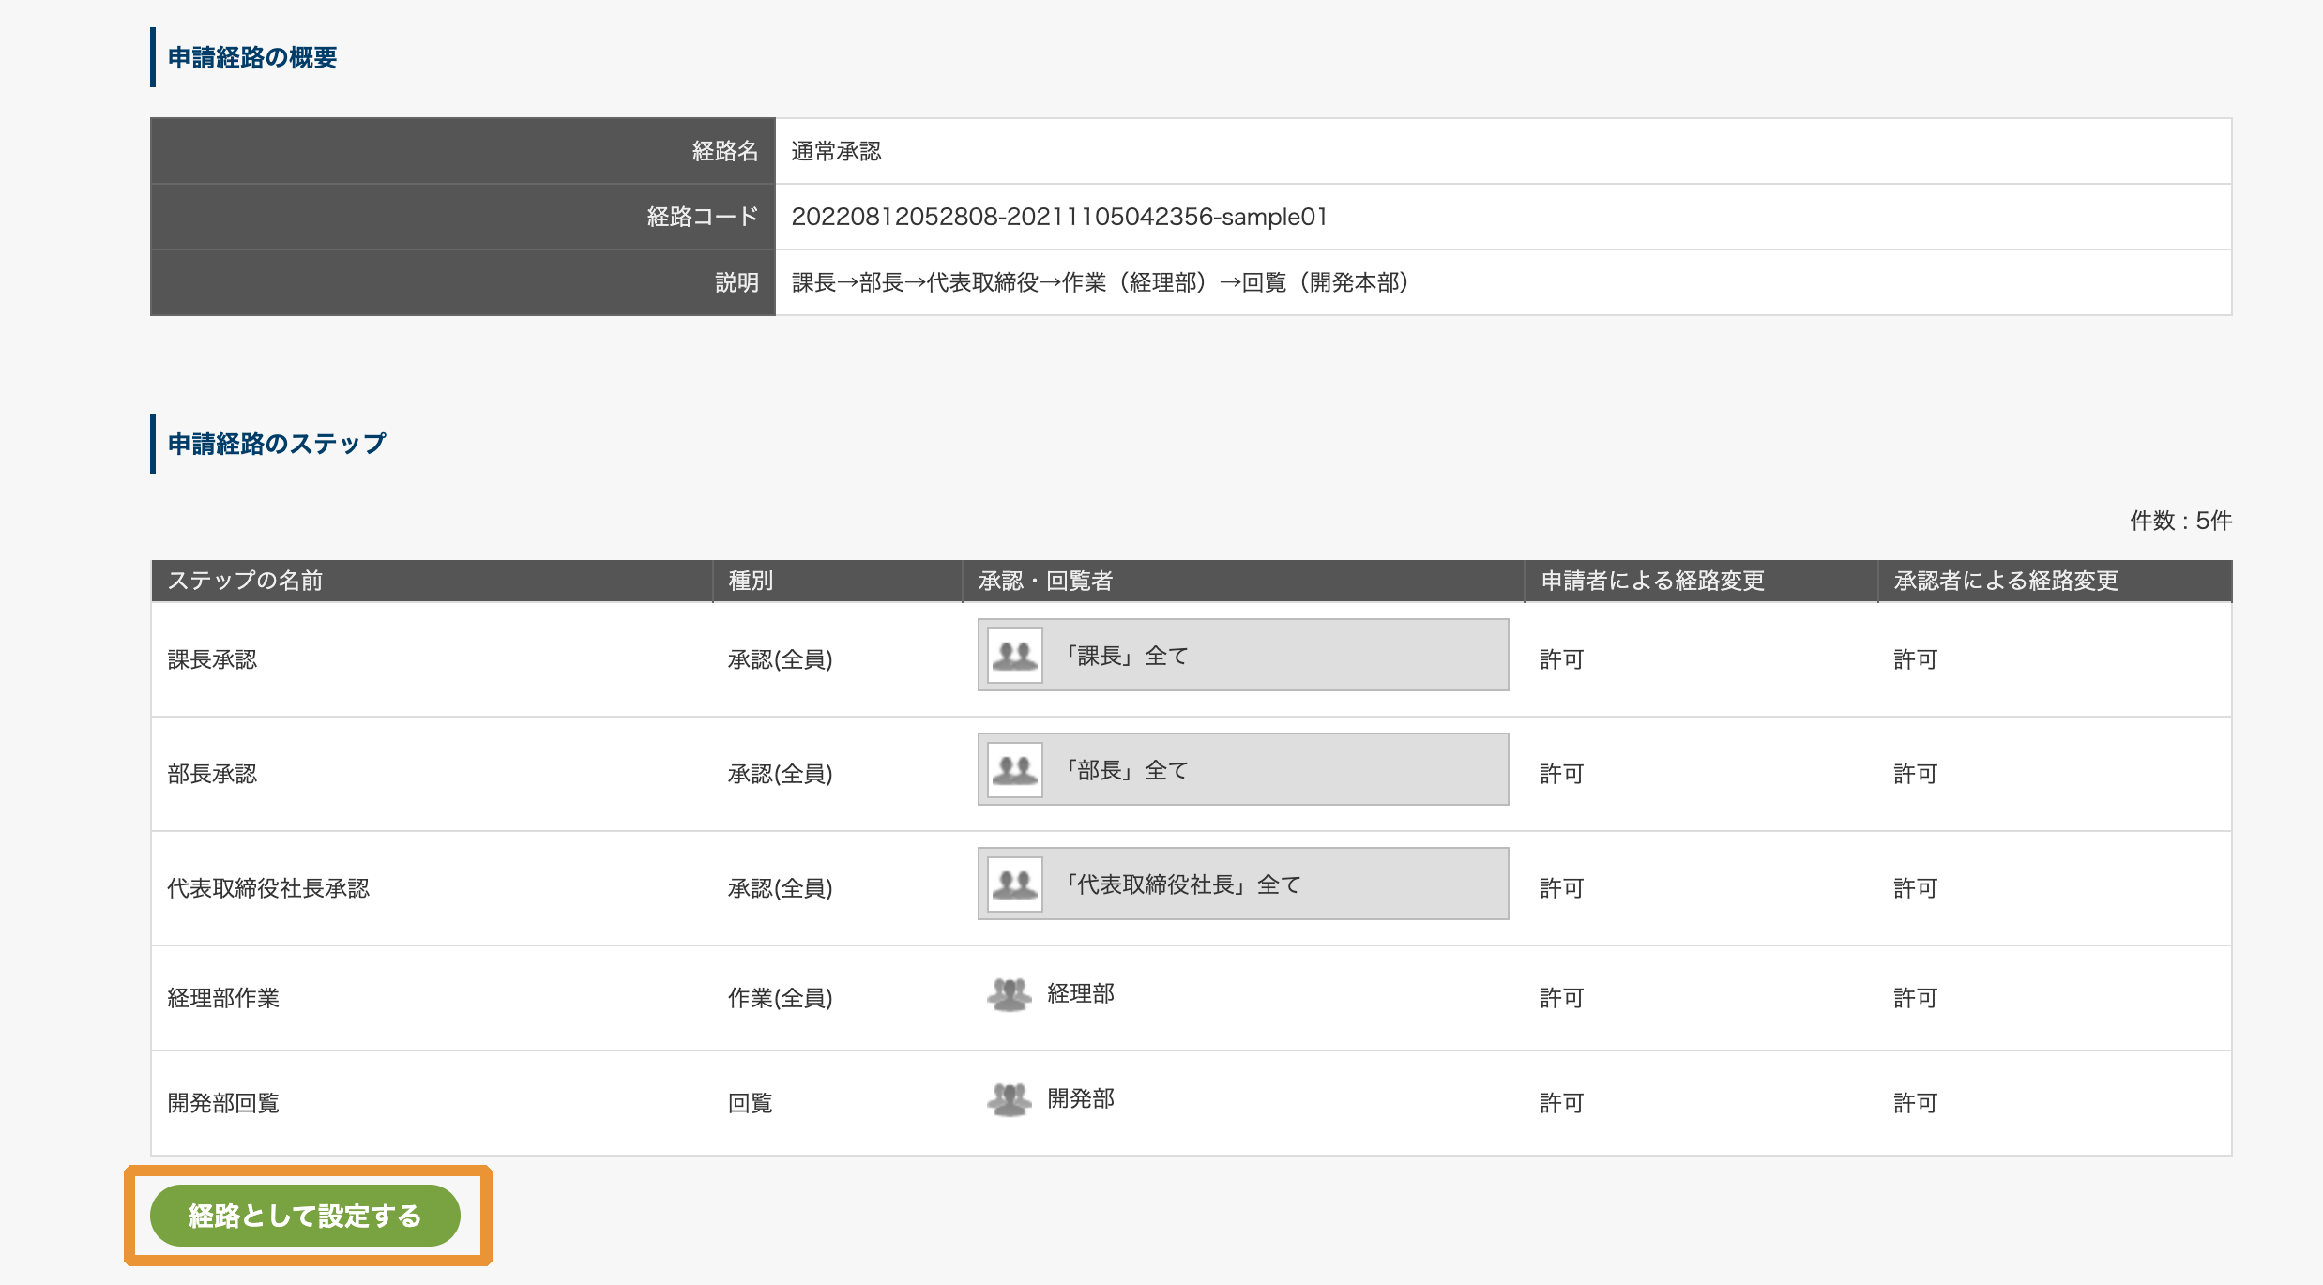2323x1285 pixels.
Task: Click the 課長承認 step name
Action: click(x=212, y=659)
